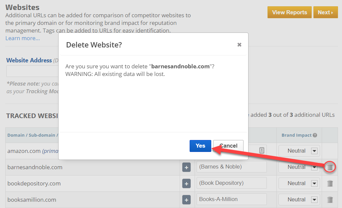Delete bookdepository.com using its trash icon
The height and width of the screenshot is (208, 342).
pos(330,183)
